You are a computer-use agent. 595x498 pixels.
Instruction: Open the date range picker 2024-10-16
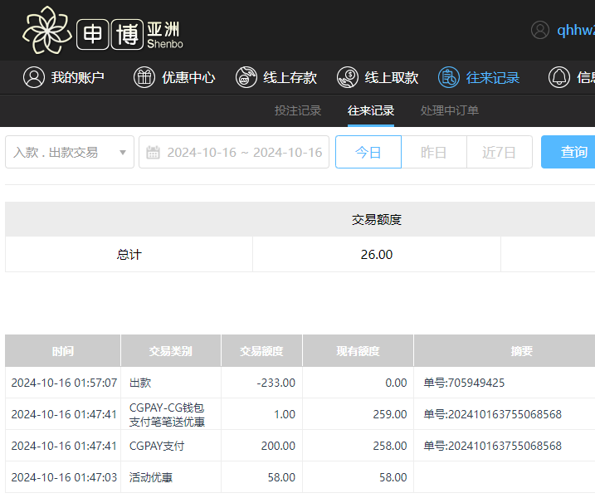click(x=244, y=152)
